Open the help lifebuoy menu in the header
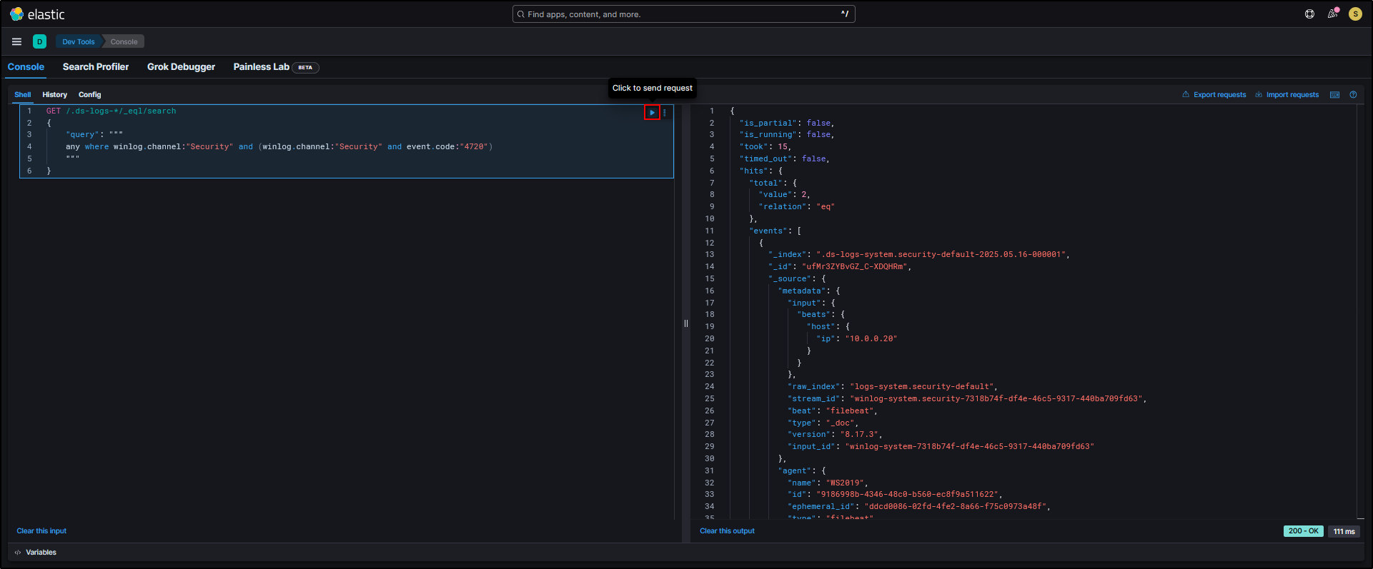Screen dimensions: 1373x569 tap(1309, 14)
